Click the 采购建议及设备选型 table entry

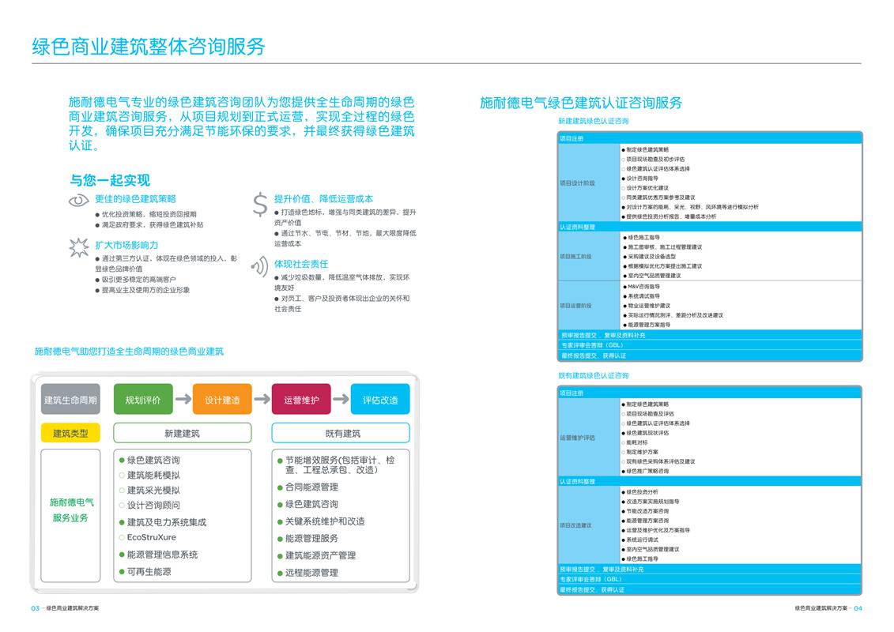coord(649,257)
